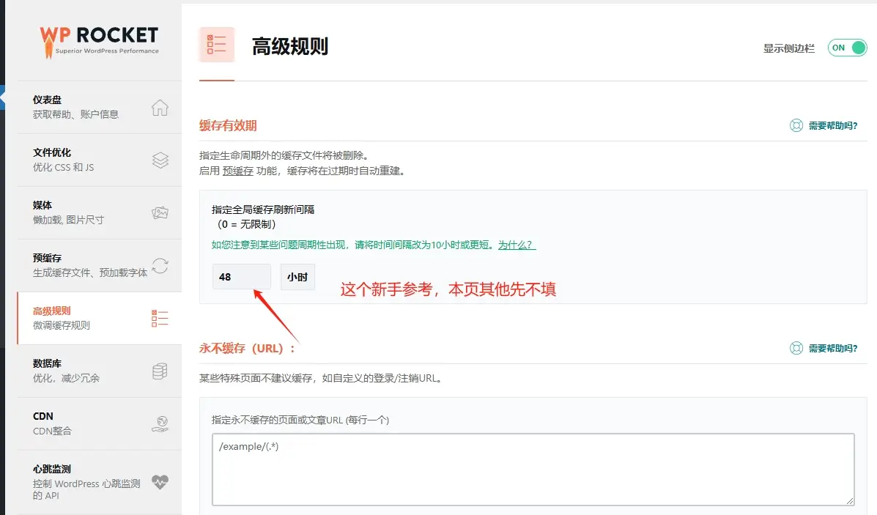Click the 数据库 database icon

[x=160, y=371]
